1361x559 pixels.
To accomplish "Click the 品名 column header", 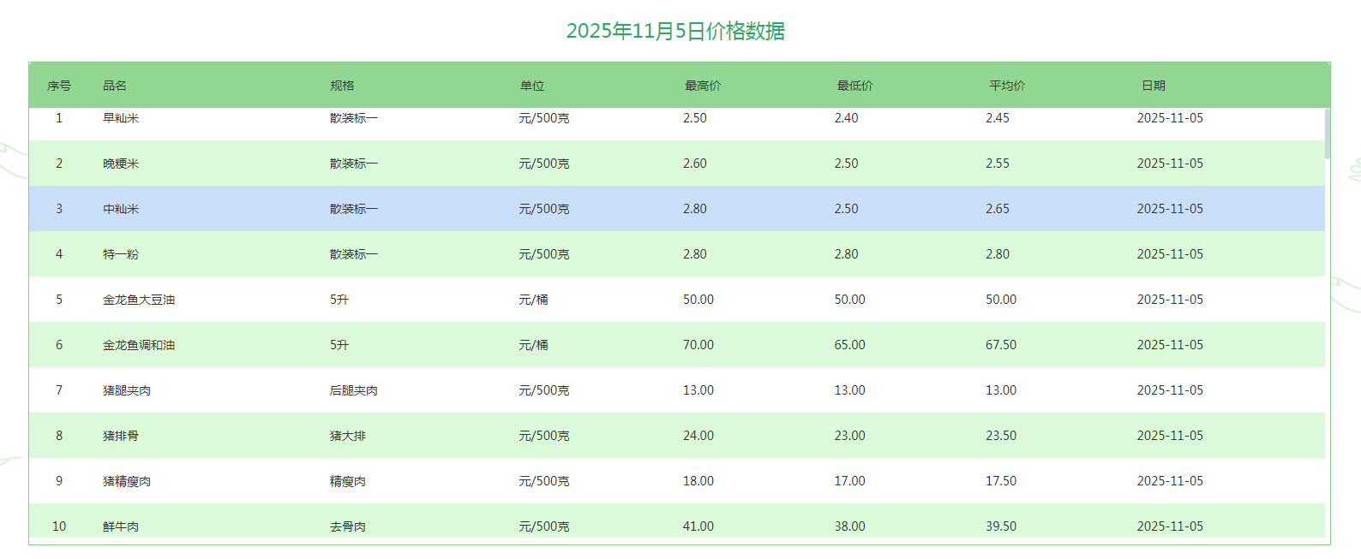I will pyautogui.click(x=115, y=86).
